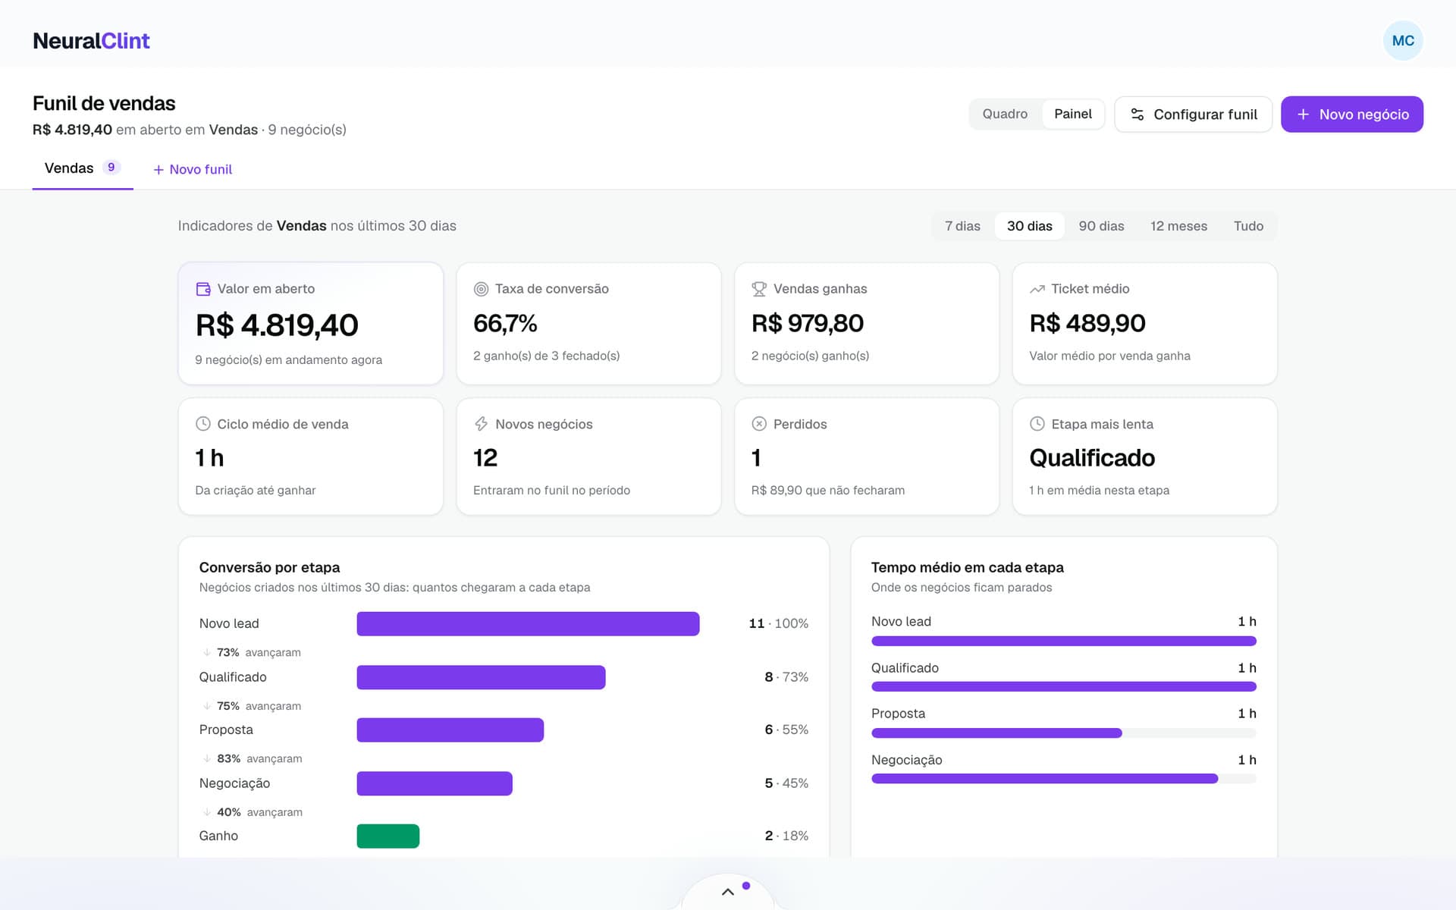Click the down arrow next to 40% avançaram
1456x910 pixels.
tap(206, 812)
